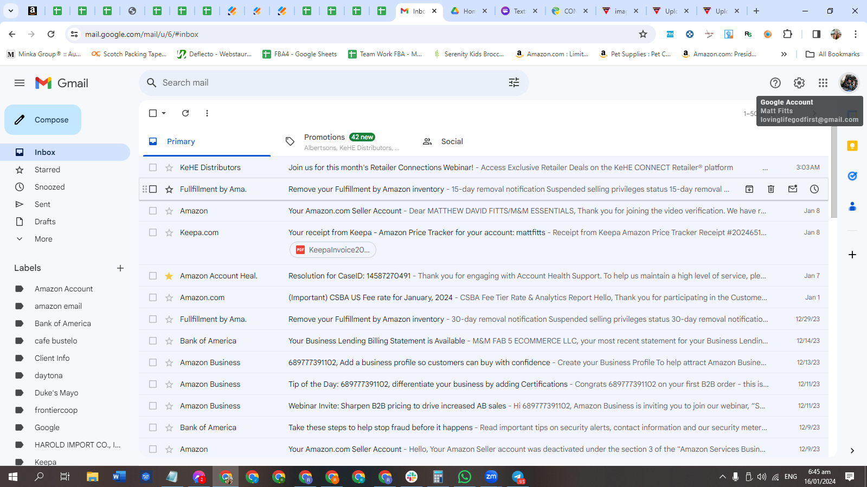Viewport: 867px width, 487px height.
Task: Open Google Contacts in the side panel
Action: point(852,206)
